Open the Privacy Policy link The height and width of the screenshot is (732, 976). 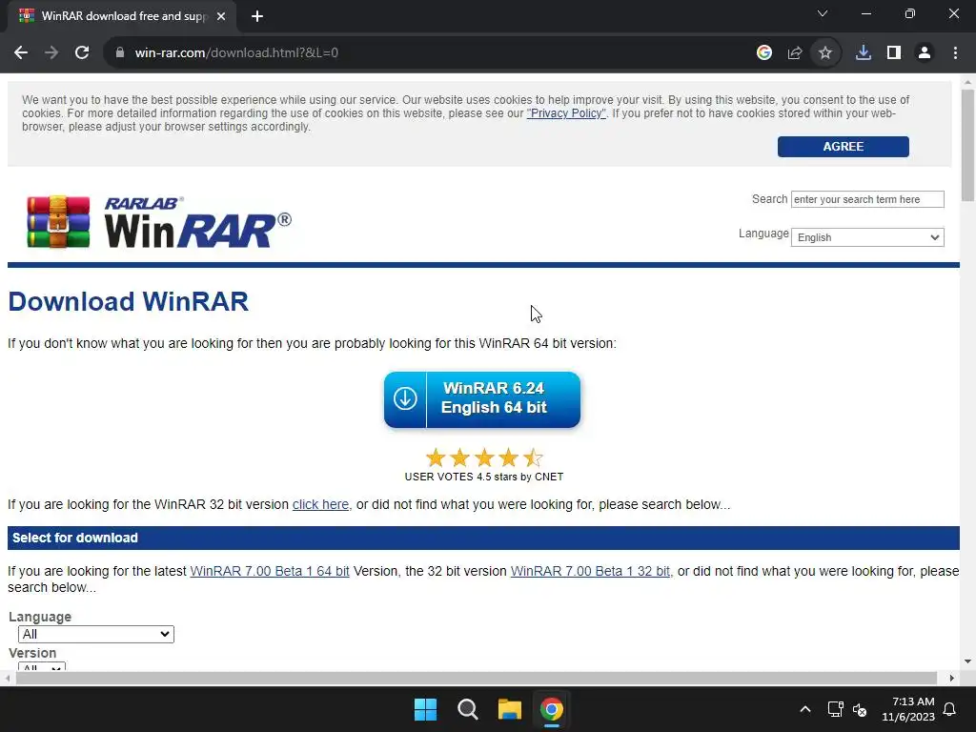point(566,113)
